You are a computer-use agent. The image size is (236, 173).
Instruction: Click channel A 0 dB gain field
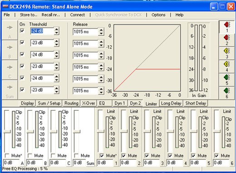coord(11,163)
